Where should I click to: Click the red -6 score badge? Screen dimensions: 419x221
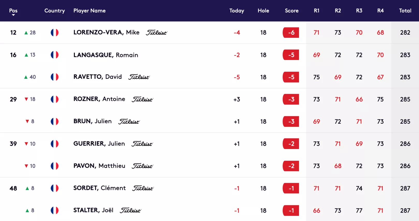[x=291, y=33]
